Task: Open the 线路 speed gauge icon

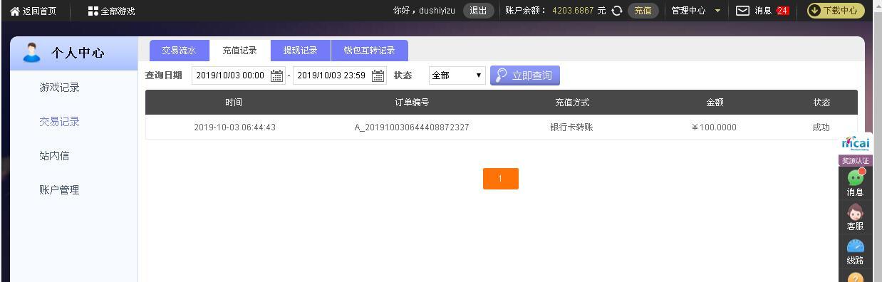Action: pos(855,246)
